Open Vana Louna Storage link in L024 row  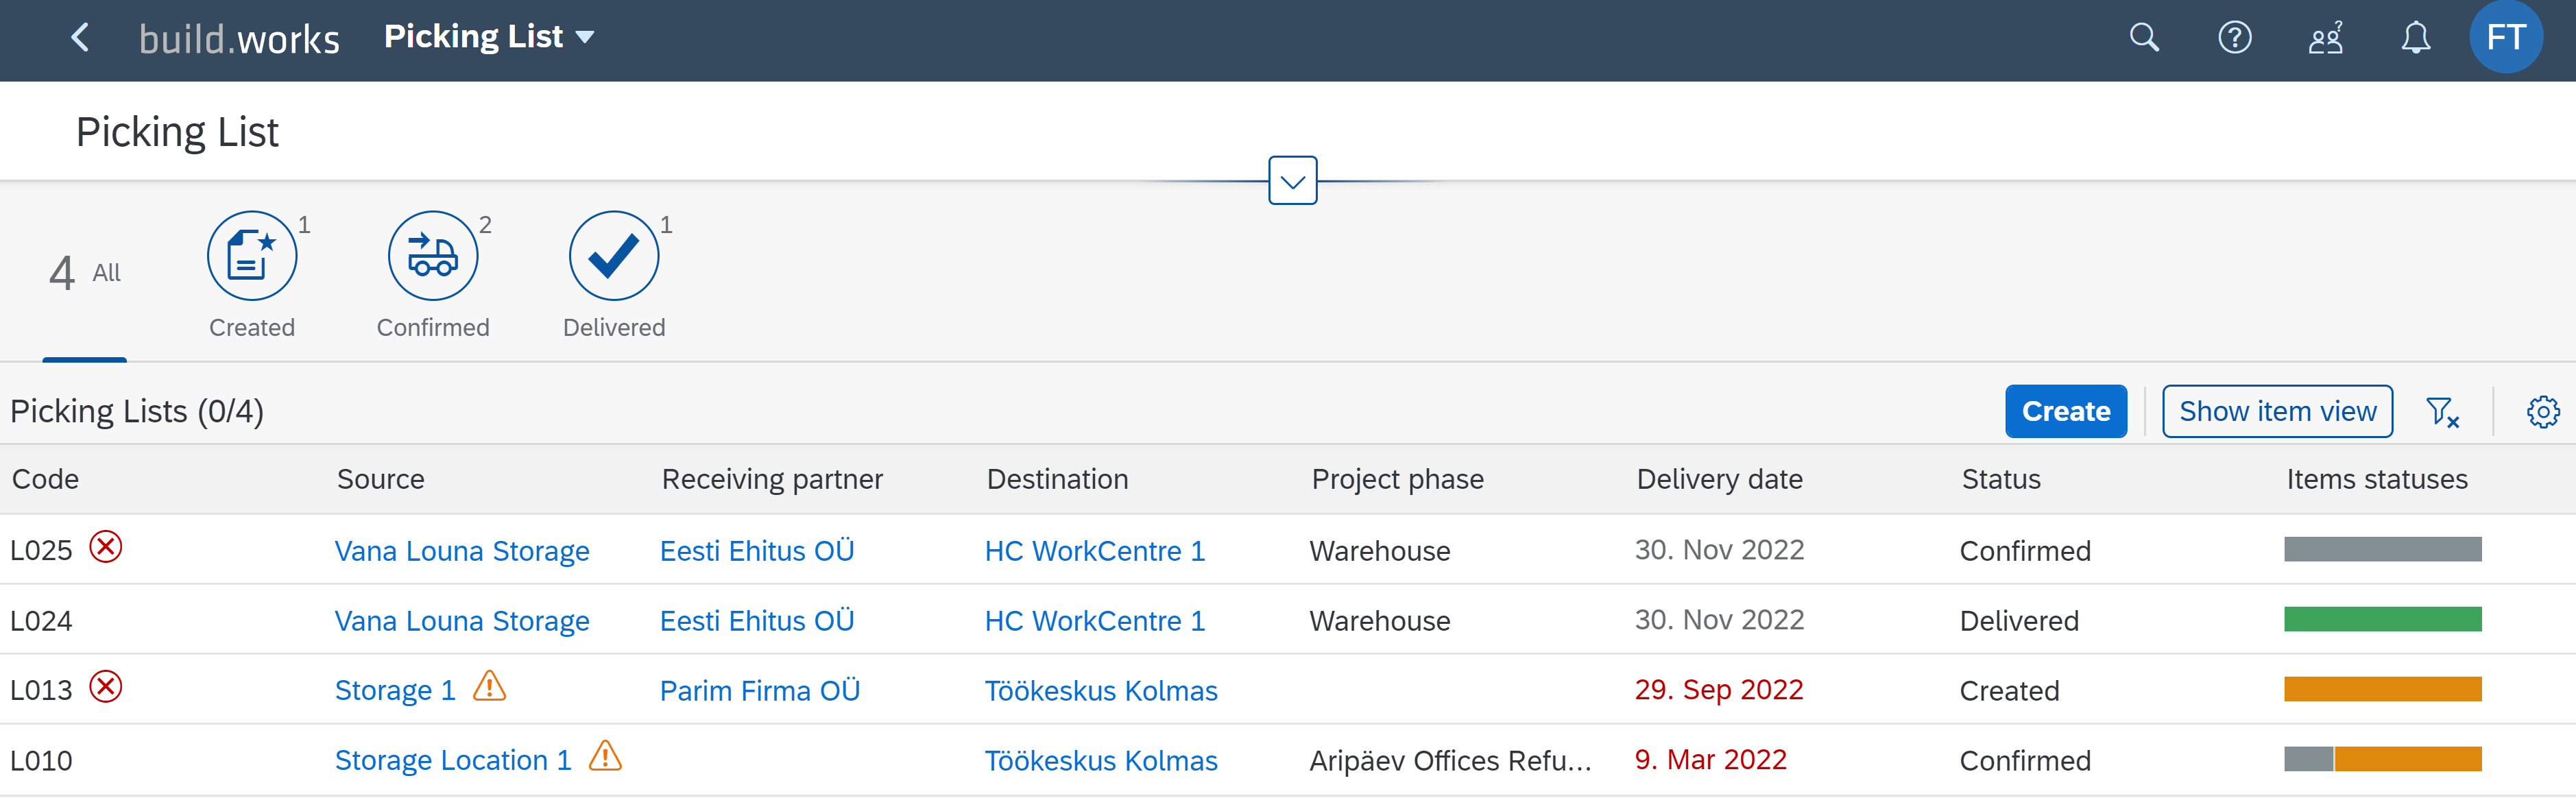(x=462, y=621)
